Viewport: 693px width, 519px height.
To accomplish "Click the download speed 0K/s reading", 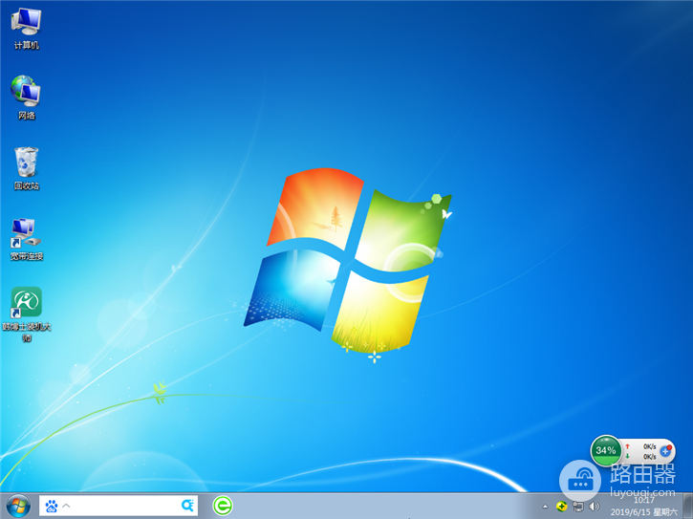I will click(649, 456).
